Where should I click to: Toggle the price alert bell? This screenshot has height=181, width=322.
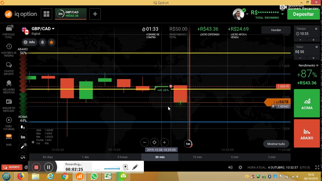43,42
